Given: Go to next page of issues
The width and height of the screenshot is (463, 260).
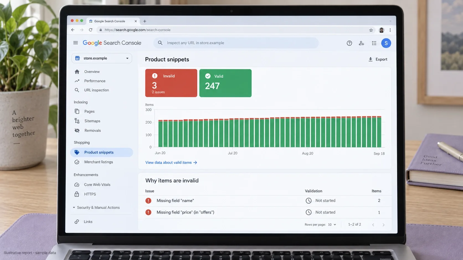Looking at the screenshot, I should click(384, 225).
